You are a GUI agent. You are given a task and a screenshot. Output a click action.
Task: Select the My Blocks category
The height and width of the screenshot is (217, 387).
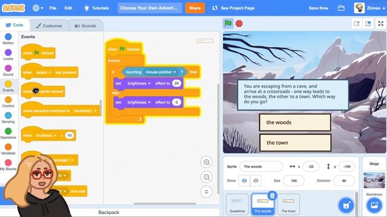coord(8,165)
